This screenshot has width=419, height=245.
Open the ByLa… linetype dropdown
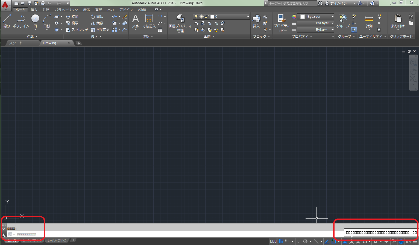point(316,30)
